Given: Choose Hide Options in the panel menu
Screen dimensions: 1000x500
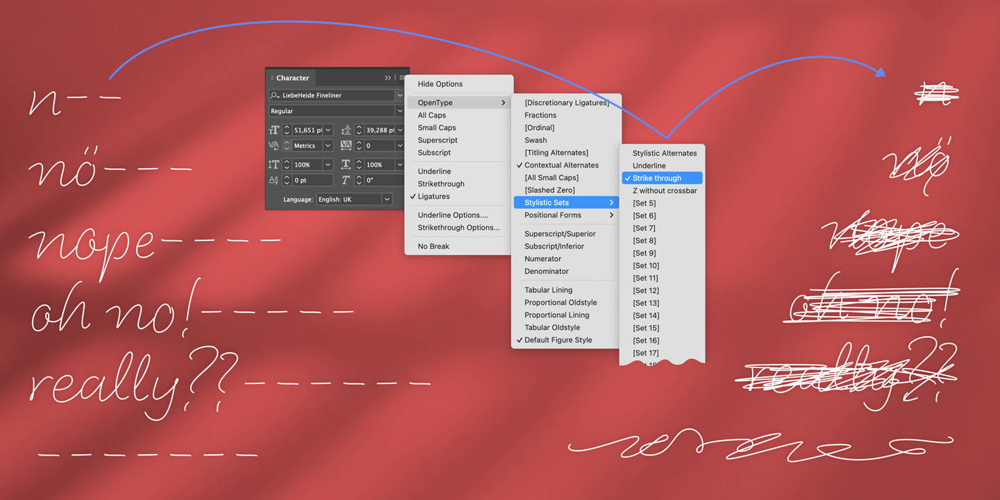Looking at the screenshot, I should click(440, 84).
